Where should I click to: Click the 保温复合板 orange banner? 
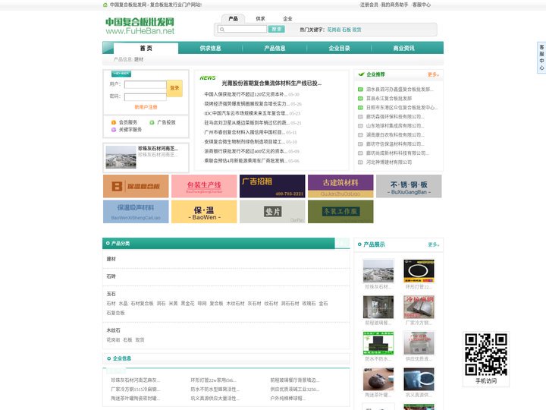(136, 186)
